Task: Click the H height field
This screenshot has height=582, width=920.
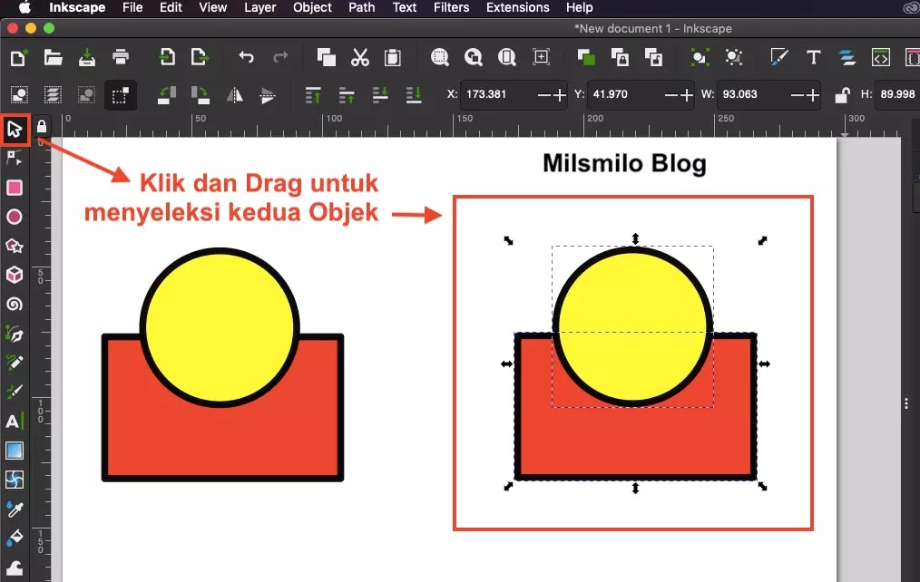Action: coord(896,94)
